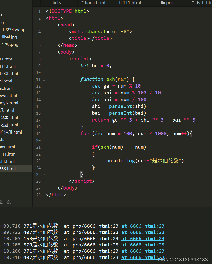Open 学校.png in the file tree

[x=10, y=44]
